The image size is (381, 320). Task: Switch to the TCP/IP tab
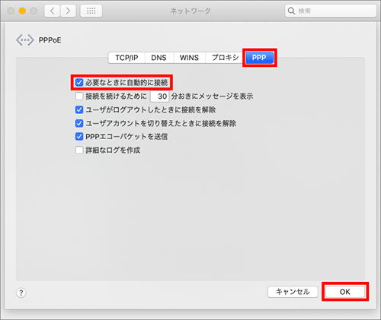[x=126, y=58]
